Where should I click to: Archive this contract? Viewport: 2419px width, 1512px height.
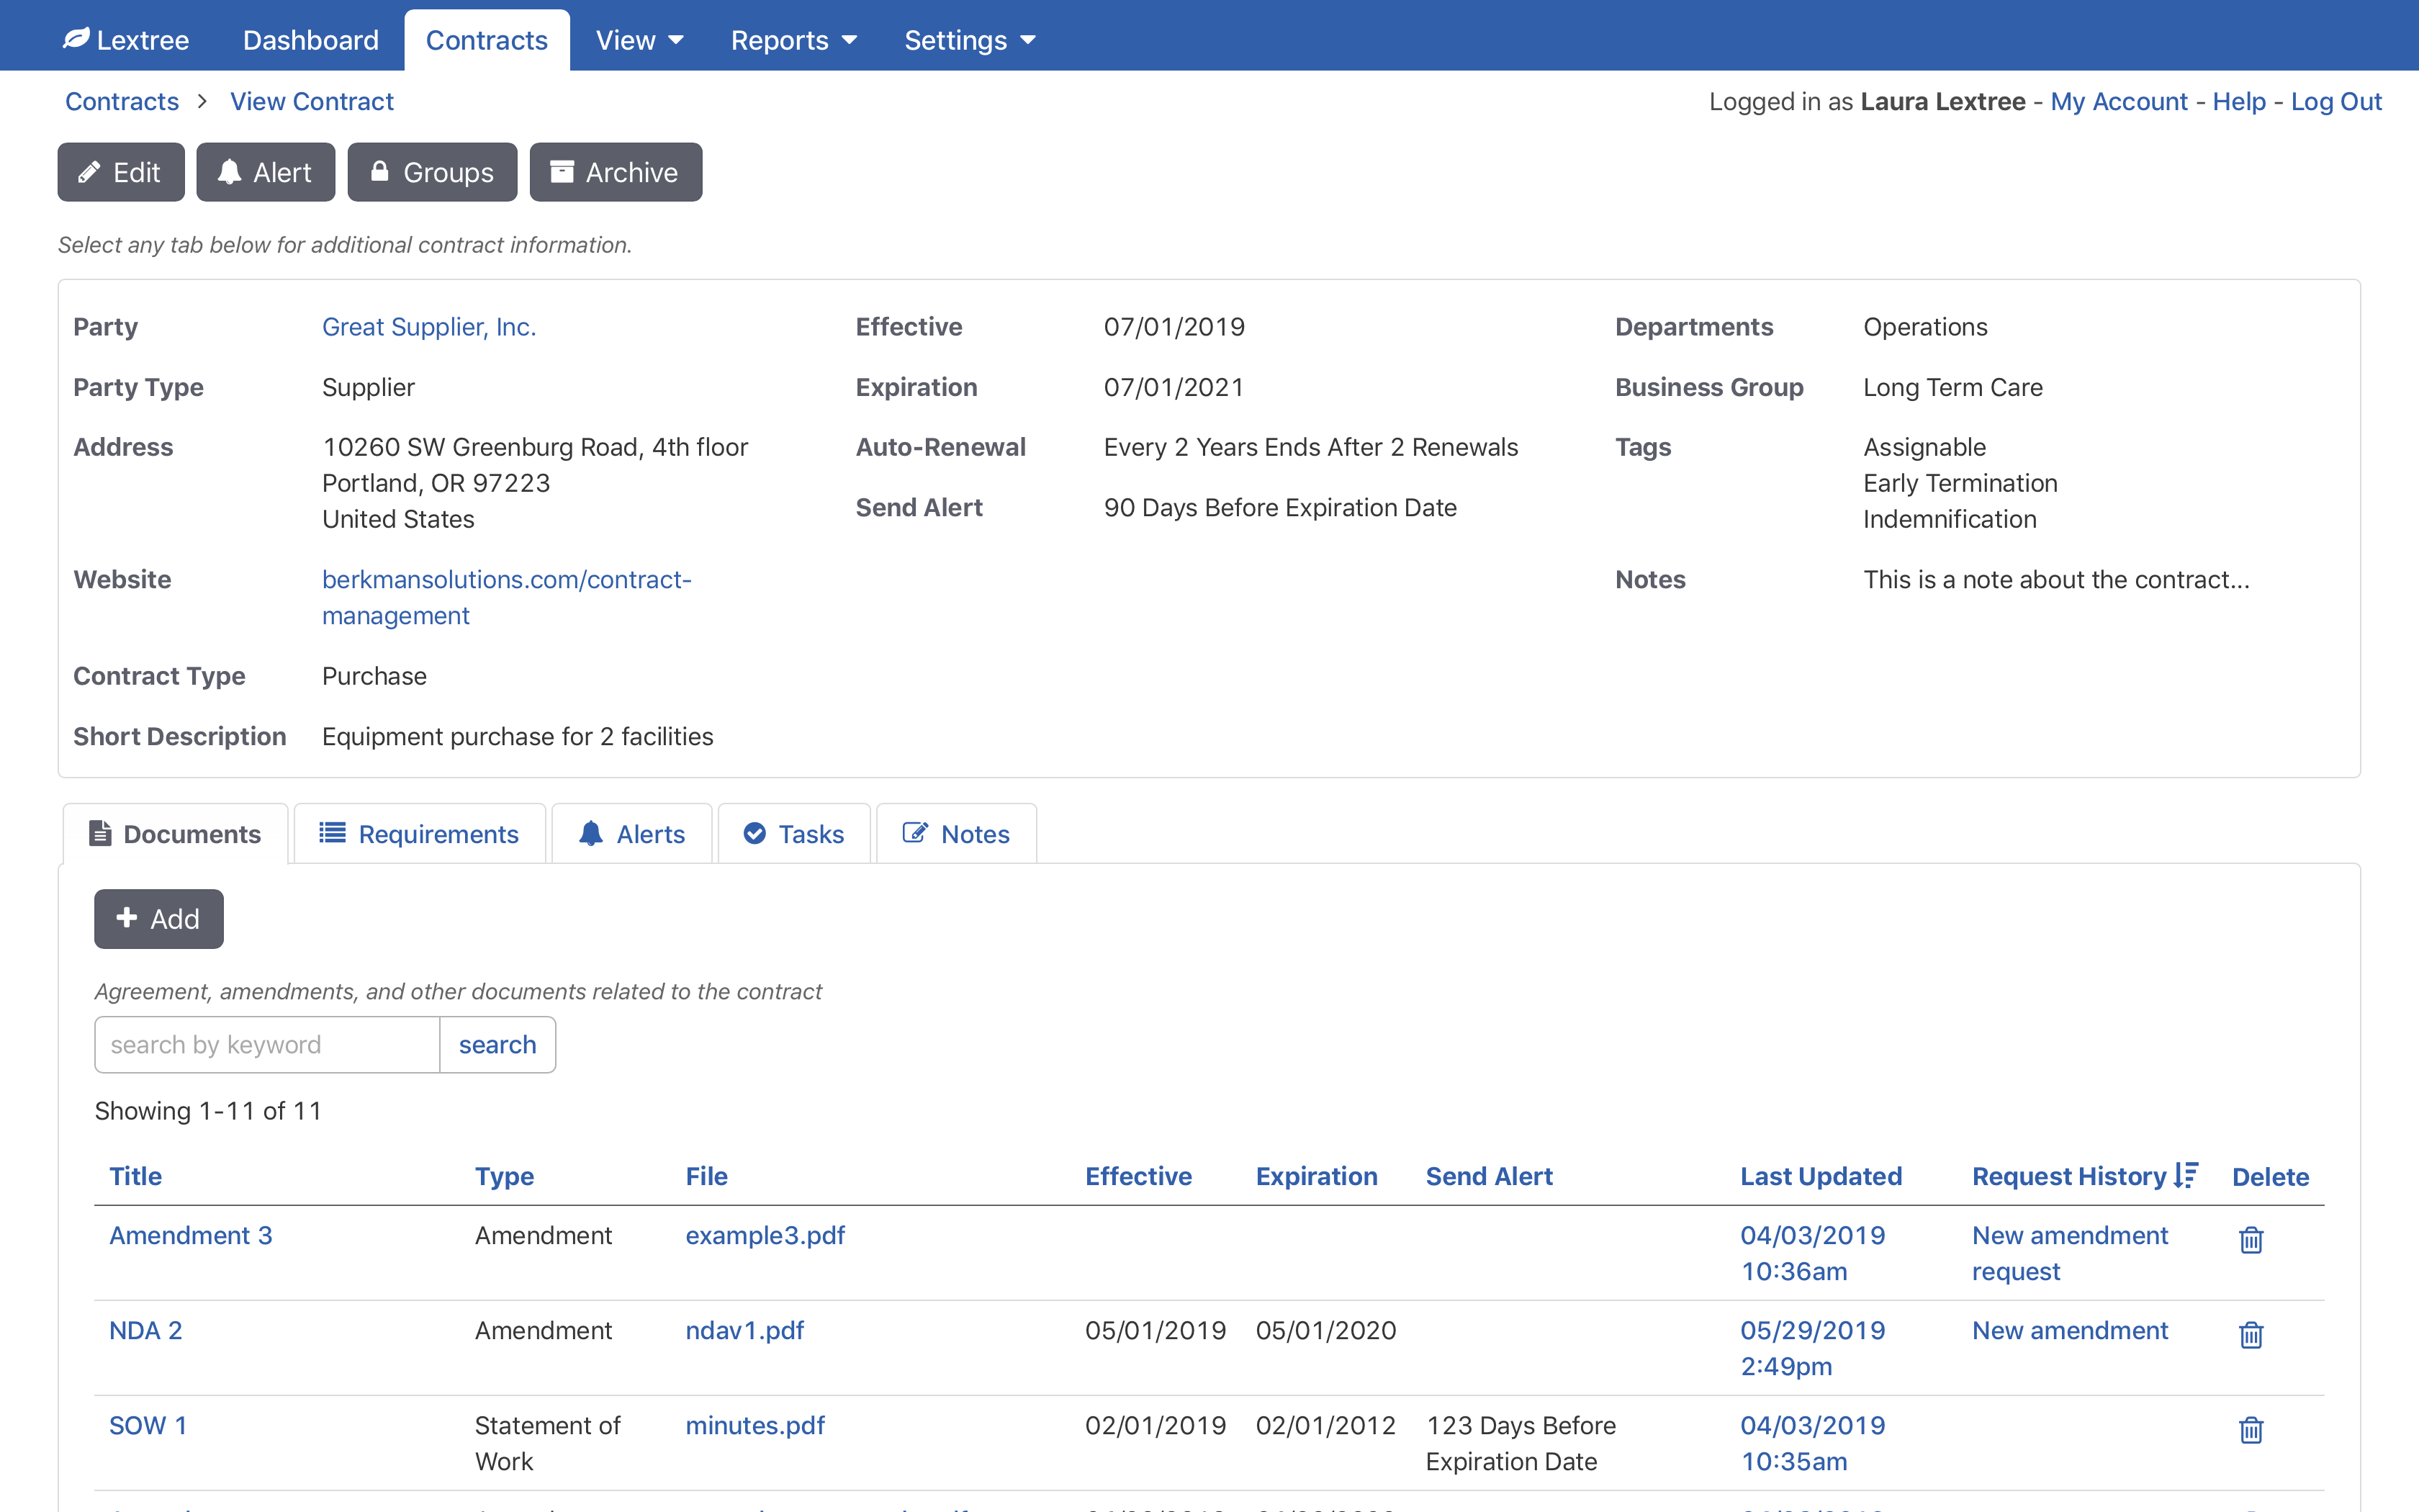(616, 172)
